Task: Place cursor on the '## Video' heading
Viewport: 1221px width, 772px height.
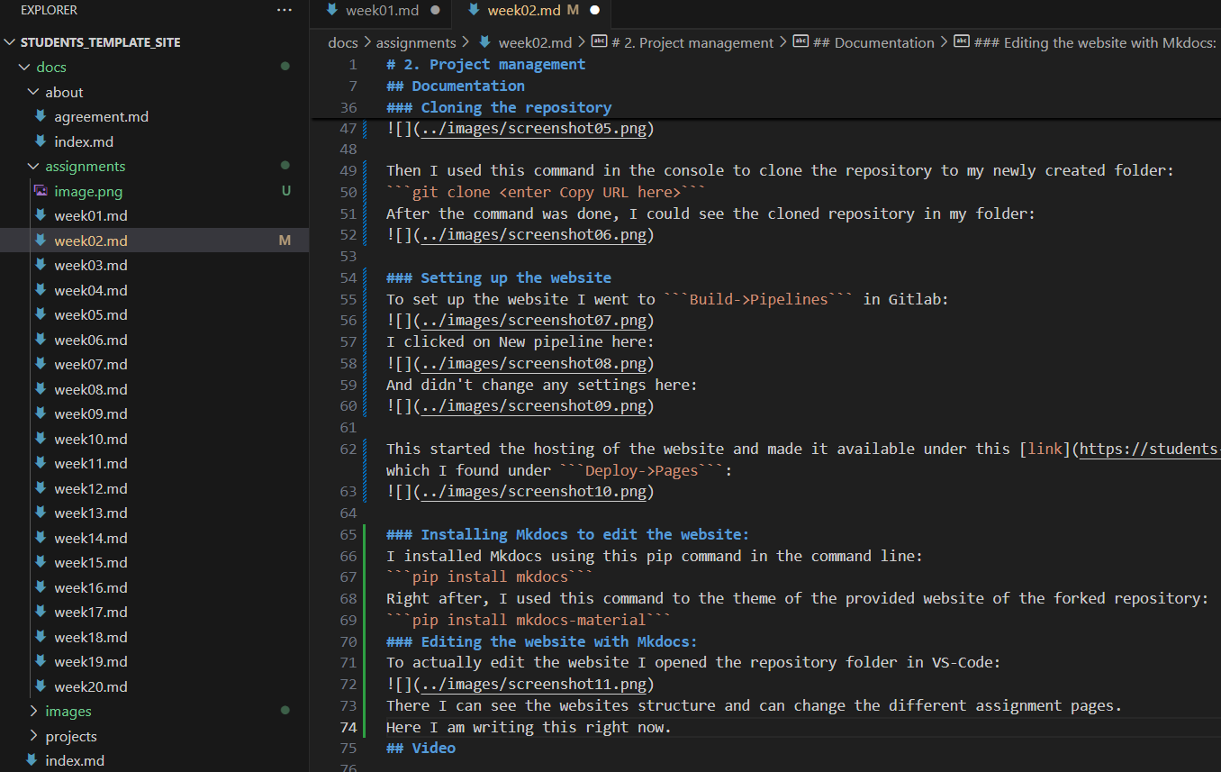Action: point(421,749)
